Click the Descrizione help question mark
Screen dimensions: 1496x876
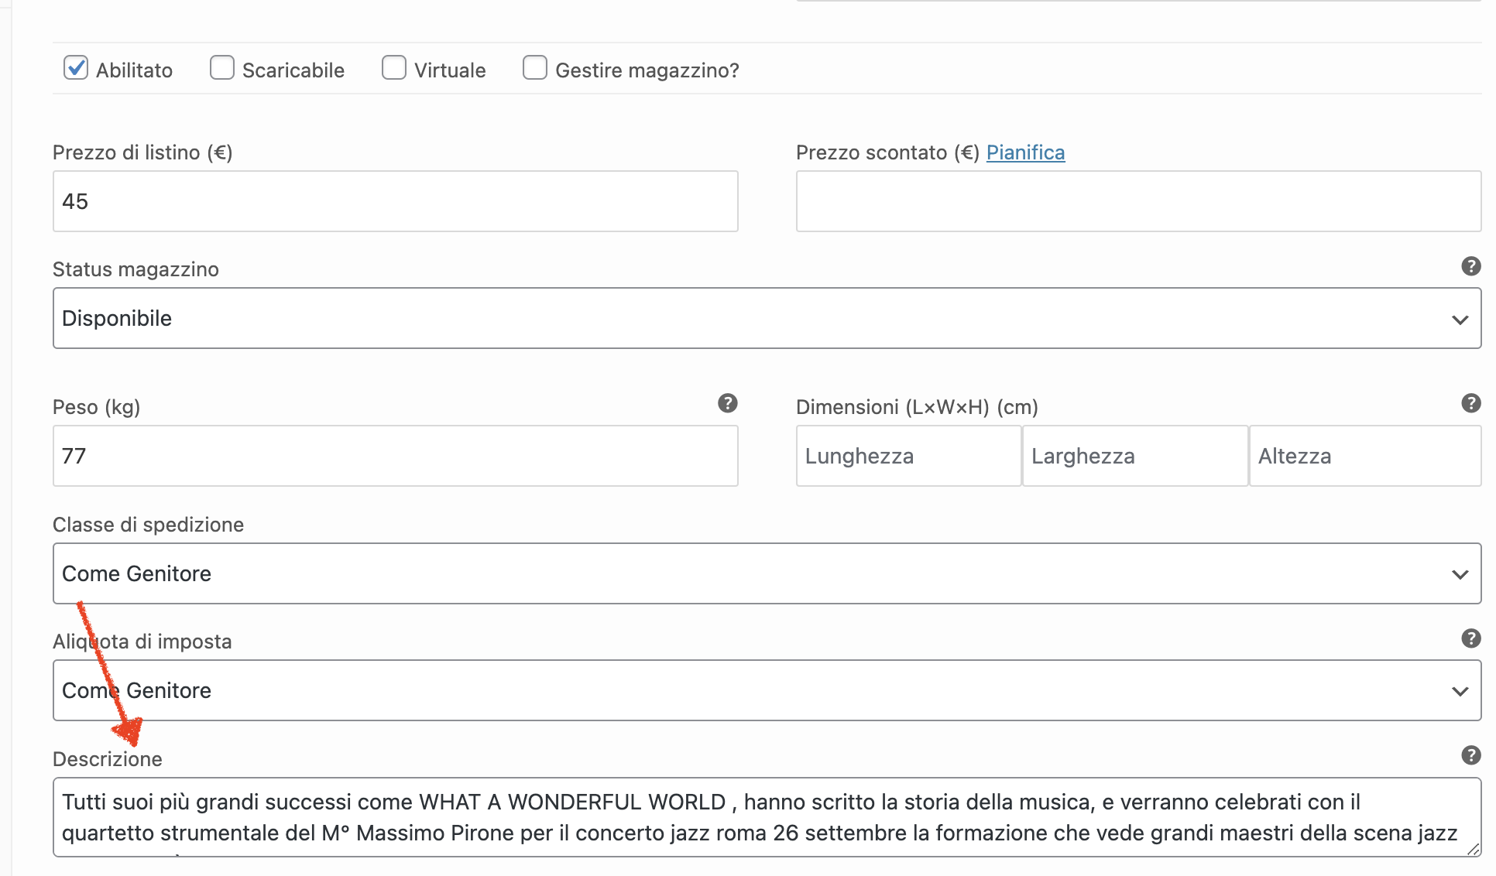pyautogui.click(x=1470, y=755)
